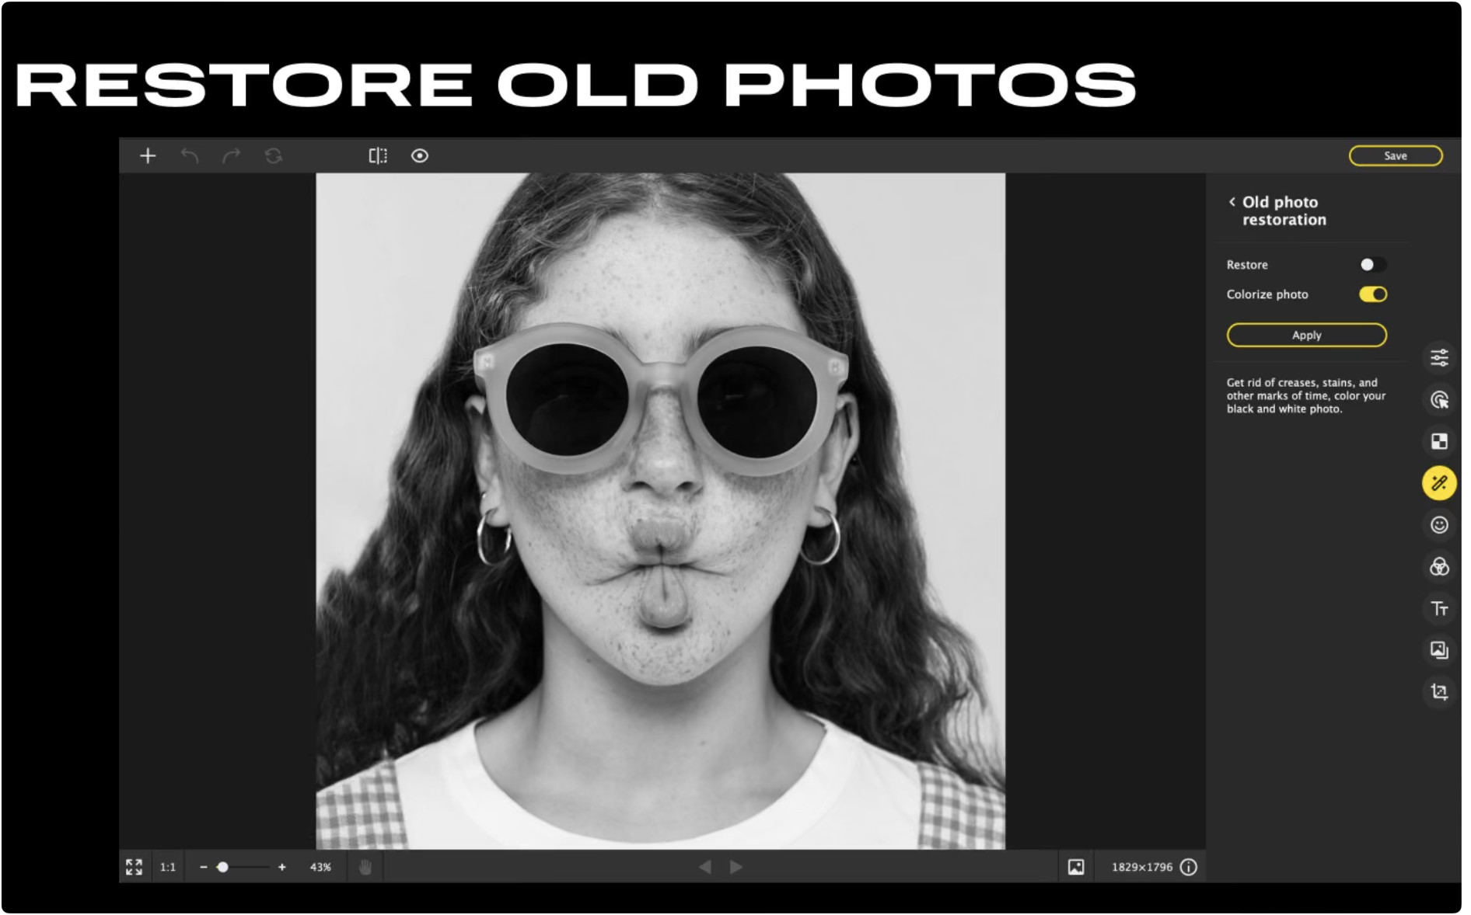Select the Text tool in sidebar
The width and height of the screenshot is (1471, 915).
[x=1439, y=609]
